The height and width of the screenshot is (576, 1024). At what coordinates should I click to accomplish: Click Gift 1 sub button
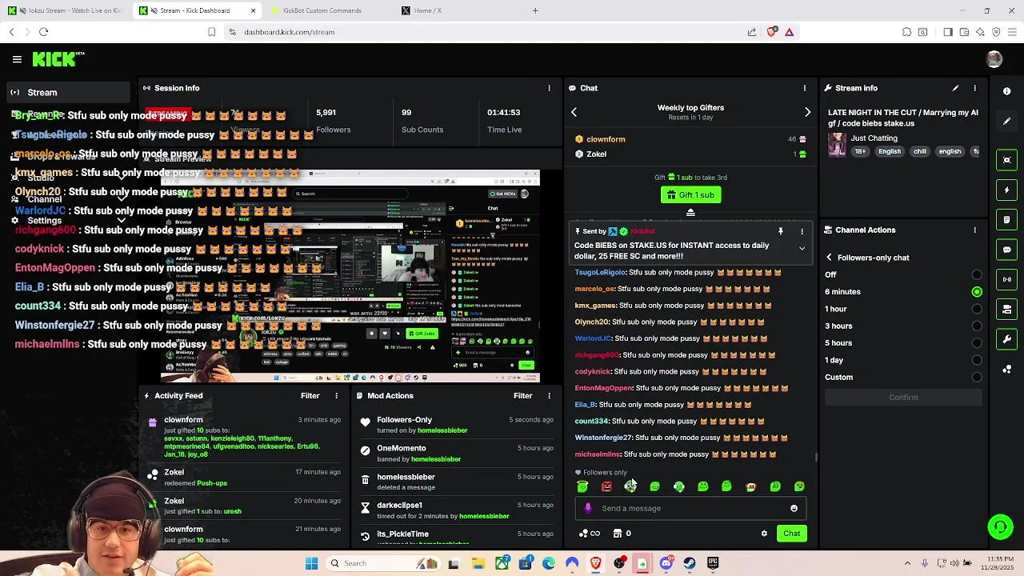click(690, 195)
